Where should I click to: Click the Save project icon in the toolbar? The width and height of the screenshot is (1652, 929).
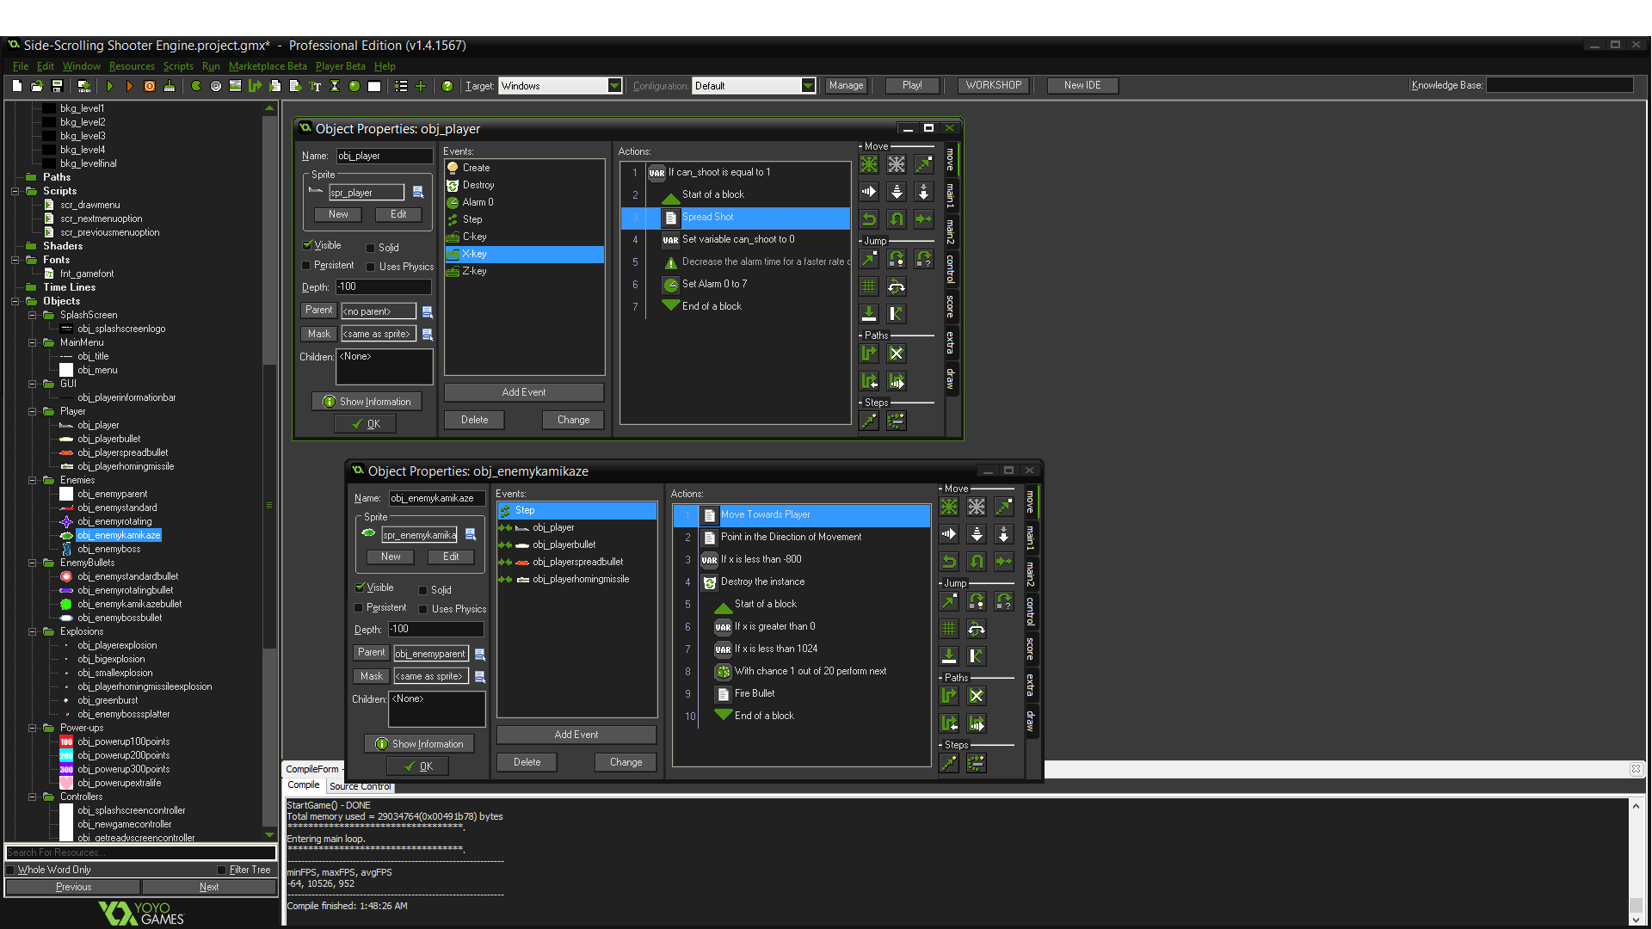(x=57, y=85)
